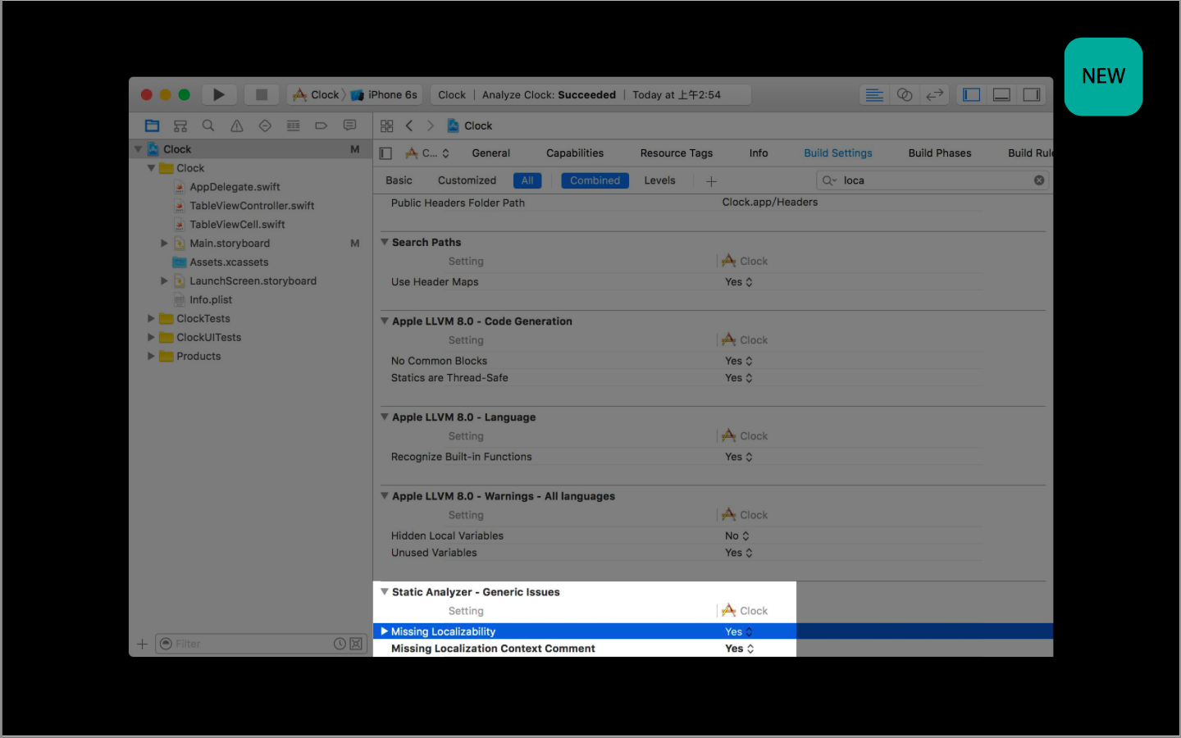1181x738 pixels.
Task: Switch to the Build Phases tab
Action: (940, 153)
